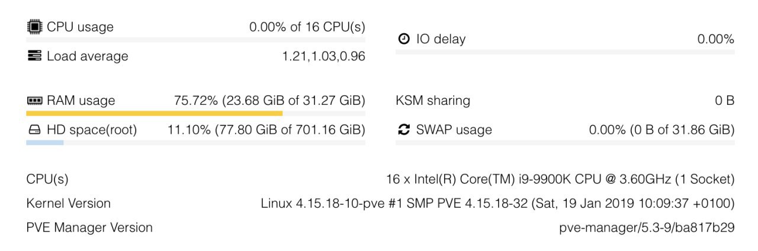758x251 pixels.
Task: Click the SWAP usage refresh icon
Action: pos(403,130)
